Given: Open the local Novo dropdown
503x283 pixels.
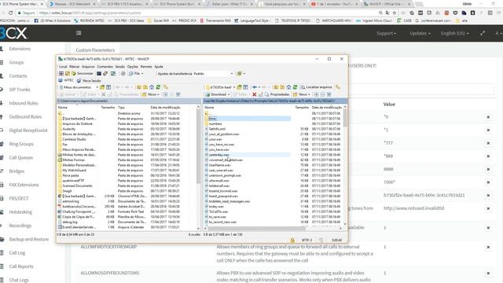Looking at the screenshot, I should pos(151,94).
